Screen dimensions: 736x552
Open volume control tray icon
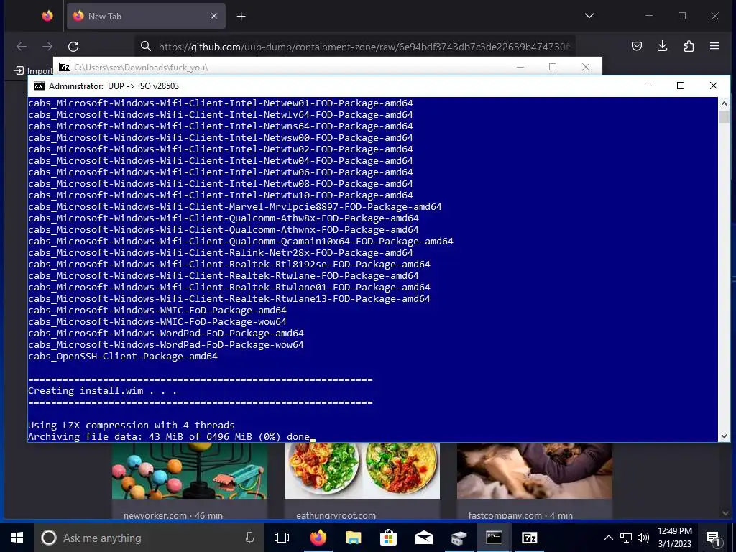coord(643,538)
